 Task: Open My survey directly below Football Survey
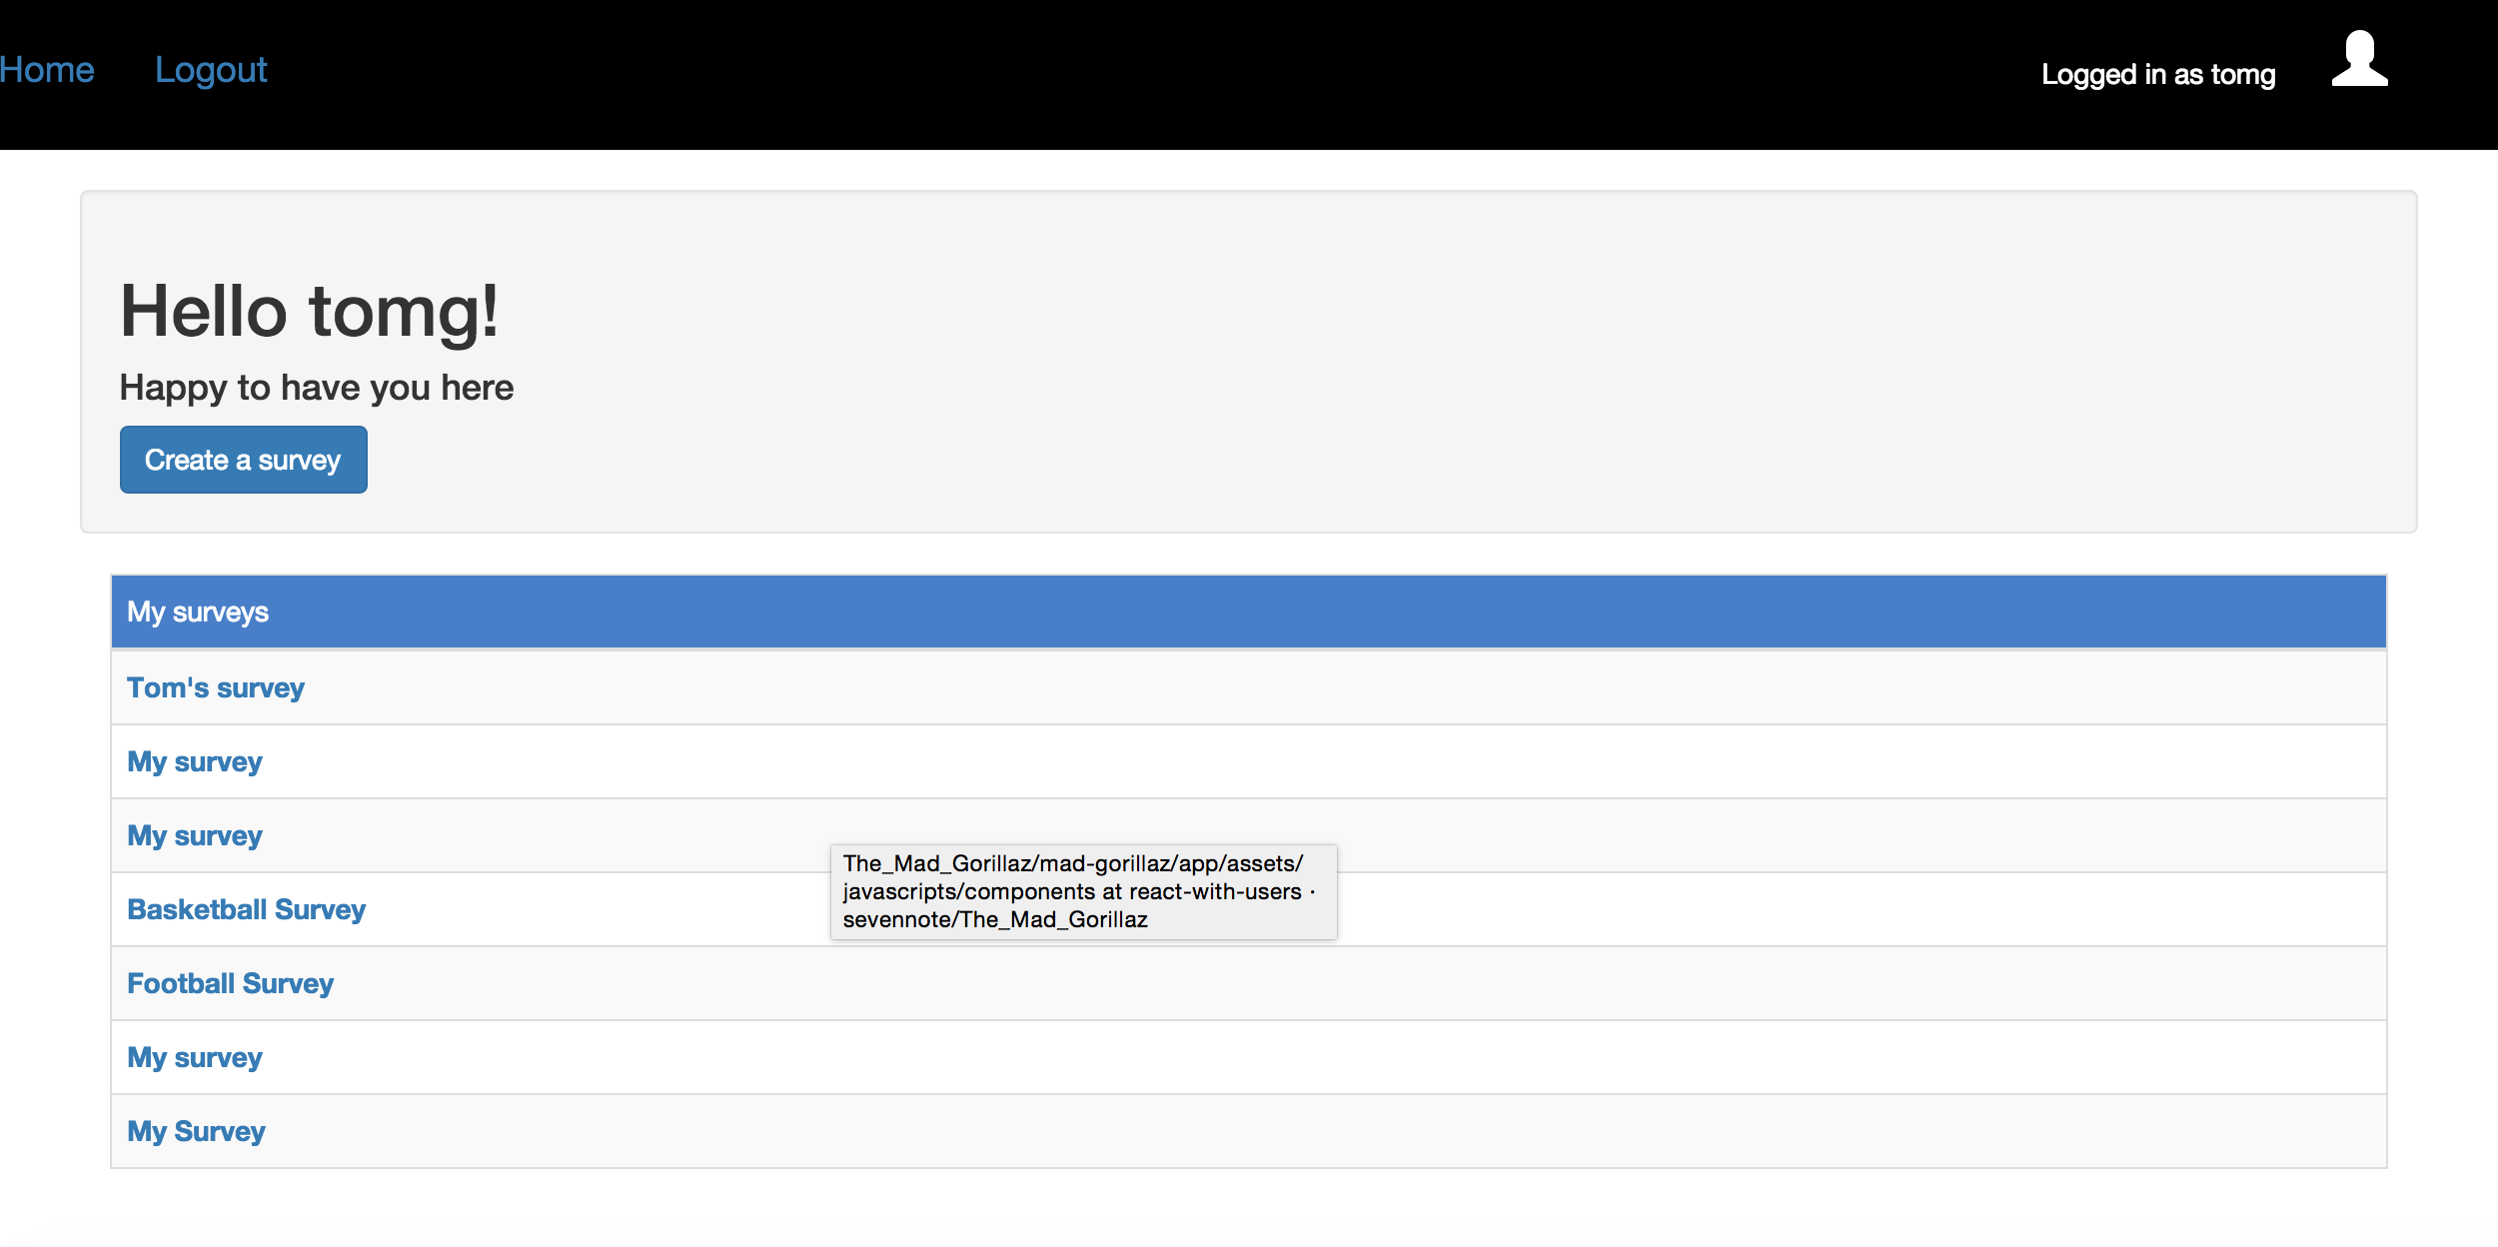pyautogui.click(x=194, y=1057)
